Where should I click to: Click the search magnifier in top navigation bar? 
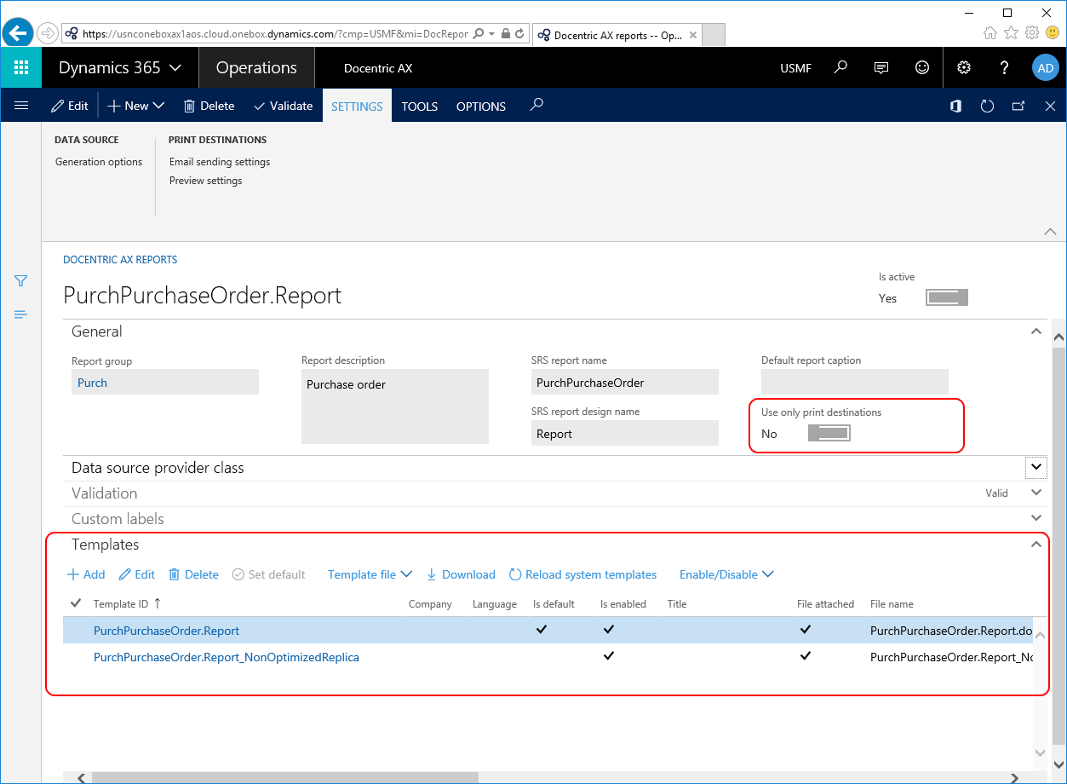tap(840, 67)
